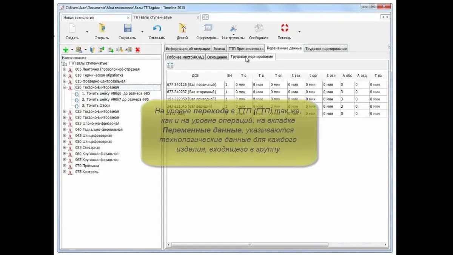Viewport: 453px width, 255px height.
Task: Click the Сохранить floppy disk icon
Action: [128, 28]
